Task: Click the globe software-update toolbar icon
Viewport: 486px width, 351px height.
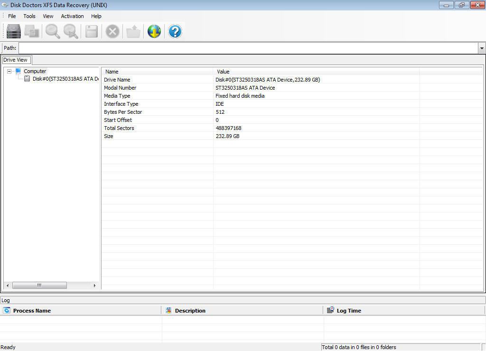Action: click(x=154, y=31)
